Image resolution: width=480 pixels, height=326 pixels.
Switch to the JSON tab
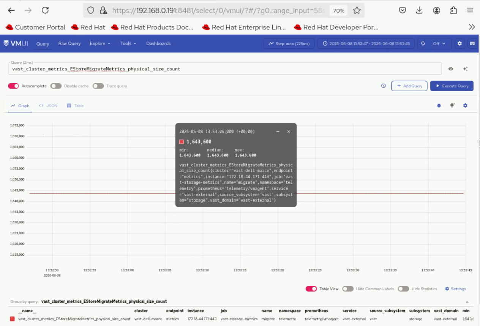point(48,106)
